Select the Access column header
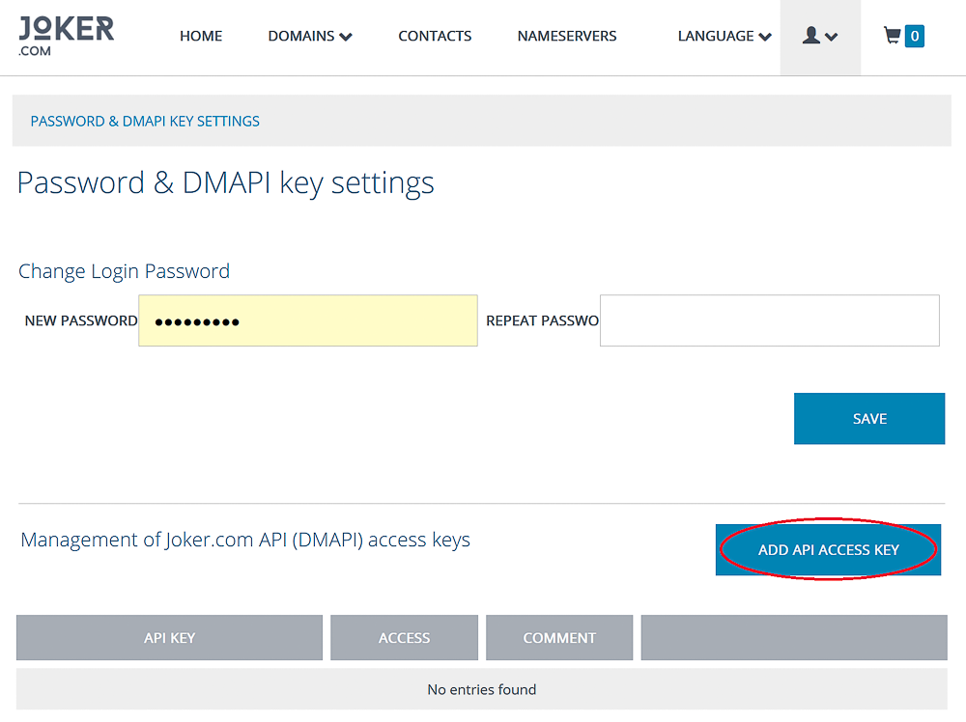The image size is (966, 722). tap(404, 638)
